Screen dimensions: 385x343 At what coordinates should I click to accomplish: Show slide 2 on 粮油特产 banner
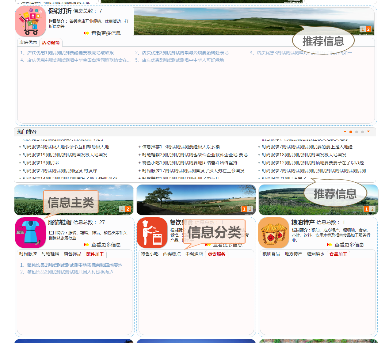tap(372, 209)
